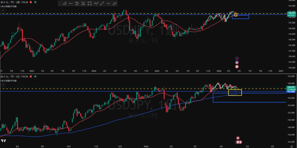Click the TradingView logo in the lower chart
The width and height of the screenshot is (297, 148).
click(x=3, y=141)
